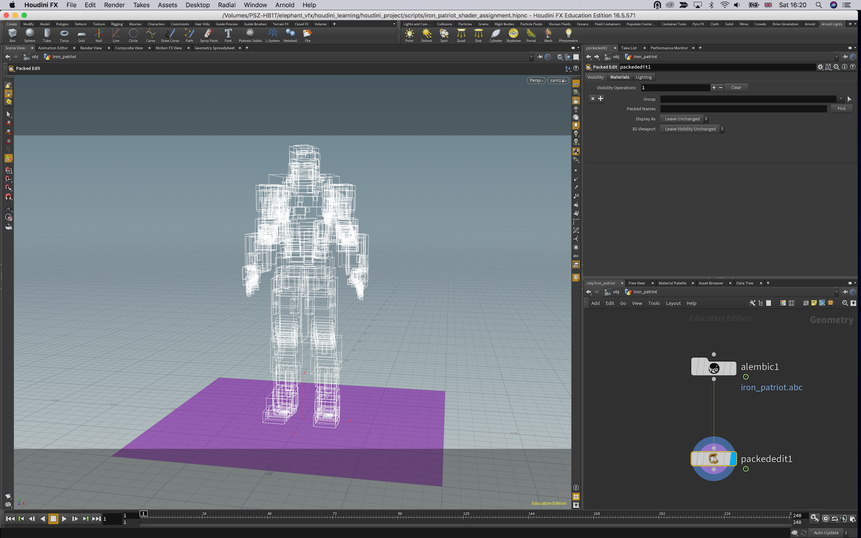Select the L-System shelf tool
Screen dimensions: 861x538
[x=272, y=34]
